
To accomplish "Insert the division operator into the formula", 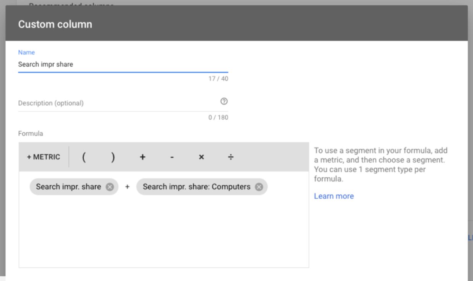I will [231, 157].
